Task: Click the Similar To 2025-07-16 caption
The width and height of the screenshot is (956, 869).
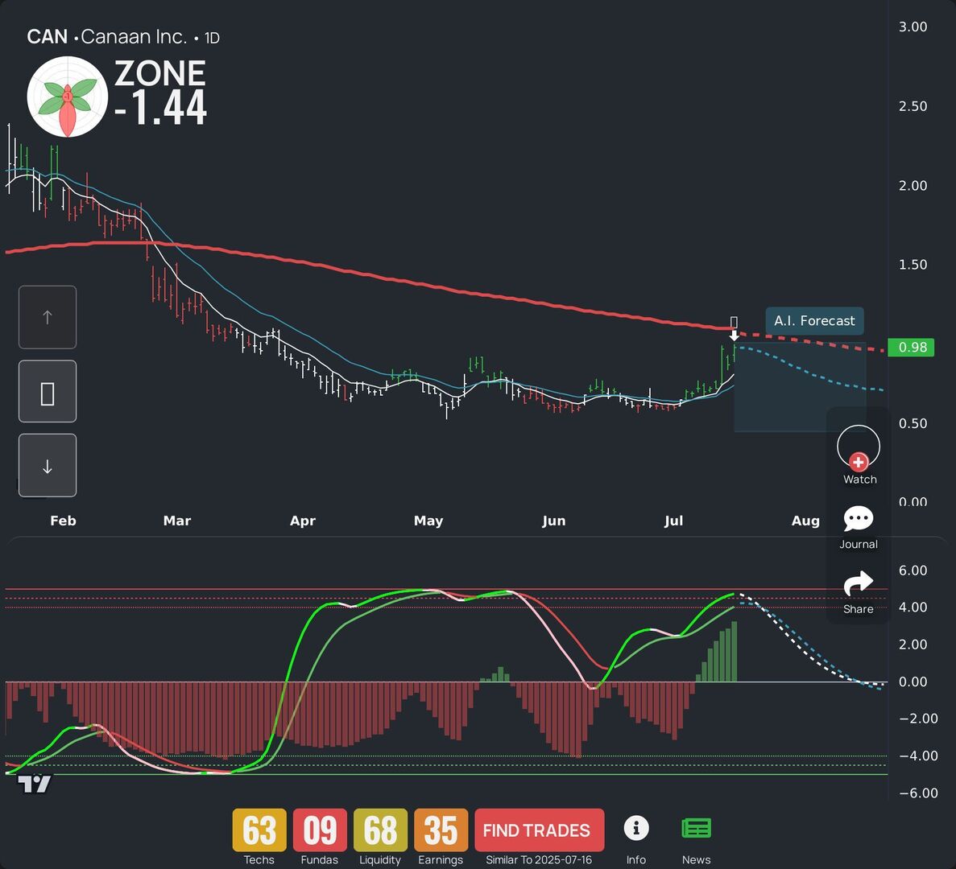Action: pos(539,860)
